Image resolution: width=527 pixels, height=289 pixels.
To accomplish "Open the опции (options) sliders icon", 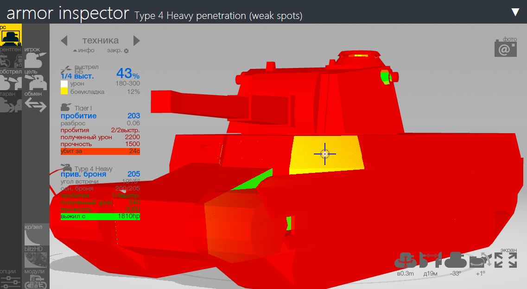I will point(11,279).
